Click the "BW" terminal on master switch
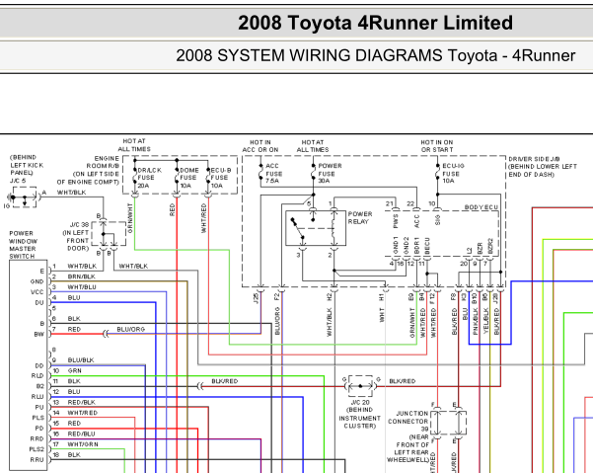Screen dimensions: 593x473 pos(38,334)
